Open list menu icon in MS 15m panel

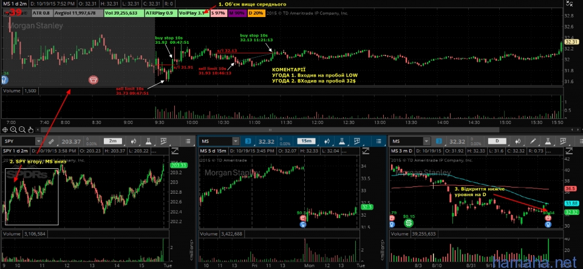click(379, 141)
